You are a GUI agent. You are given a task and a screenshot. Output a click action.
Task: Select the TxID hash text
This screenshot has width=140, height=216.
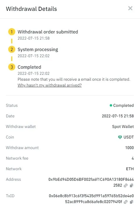91,199
